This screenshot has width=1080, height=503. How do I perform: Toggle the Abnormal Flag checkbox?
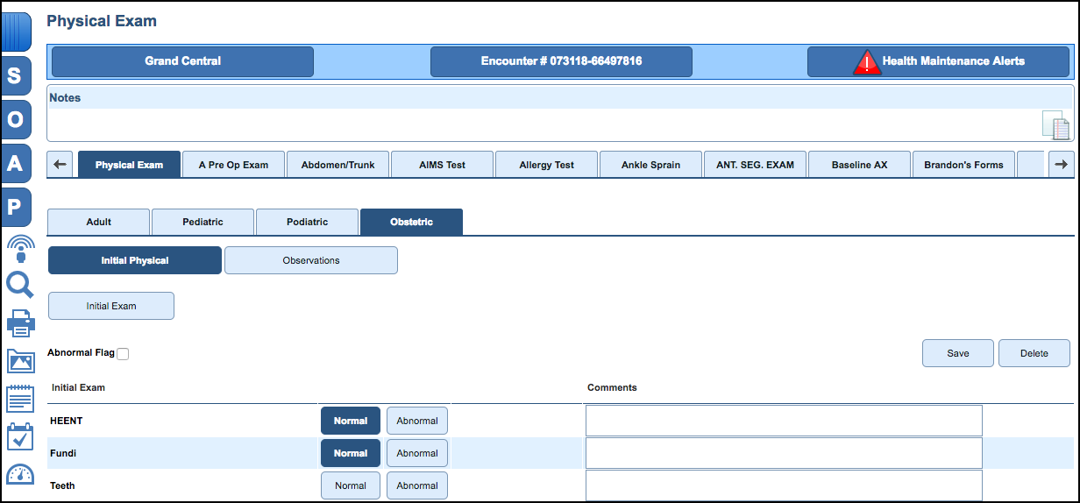pyautogui.click(x=123, y=354)
